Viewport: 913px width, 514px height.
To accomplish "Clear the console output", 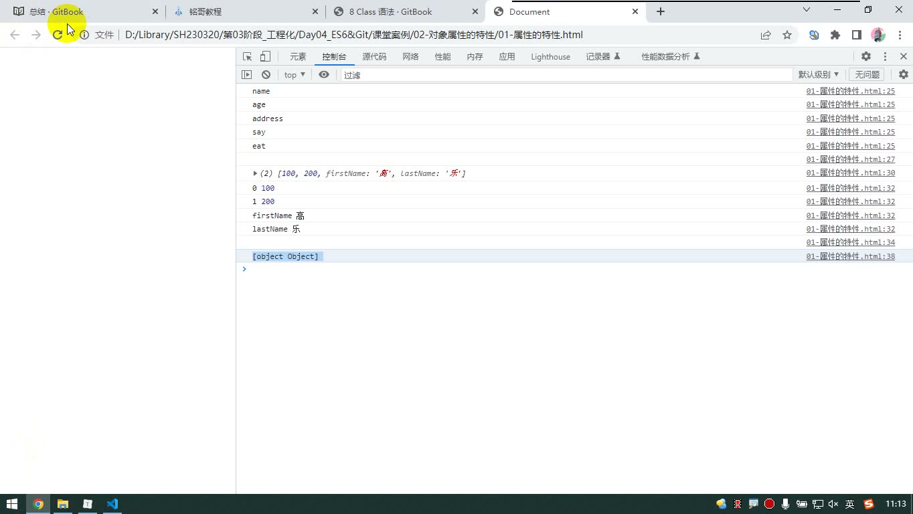I will point(266,75).
